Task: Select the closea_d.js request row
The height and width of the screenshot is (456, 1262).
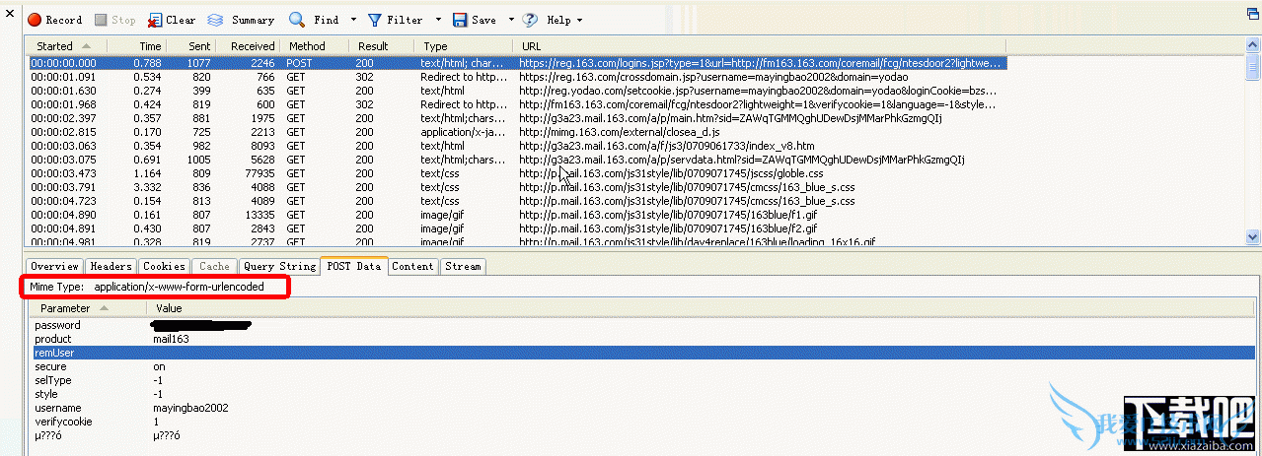Action: (x=516, y=131)
